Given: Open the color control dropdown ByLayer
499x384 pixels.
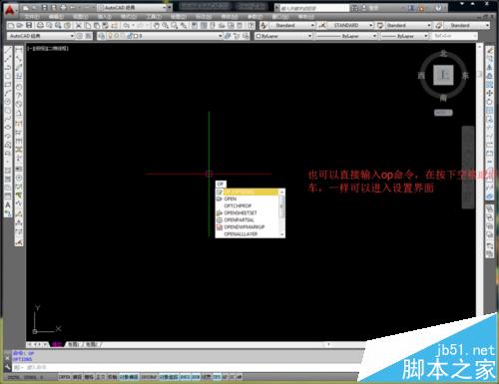Looking at the screenshot, I should point(283,36).
